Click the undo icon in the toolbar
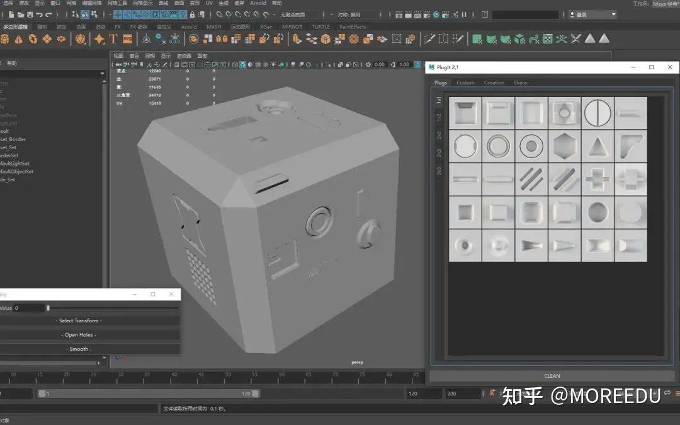 tap(40, 14)
